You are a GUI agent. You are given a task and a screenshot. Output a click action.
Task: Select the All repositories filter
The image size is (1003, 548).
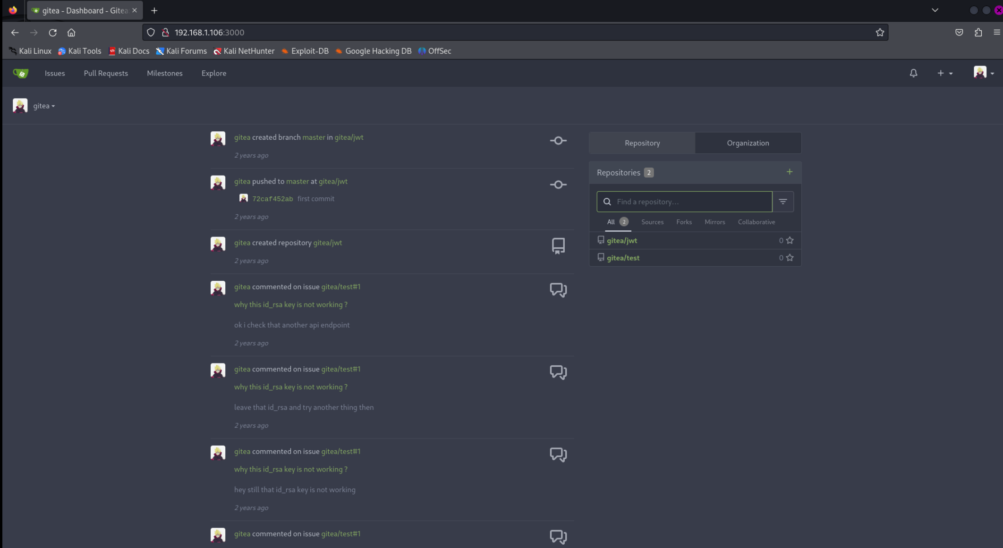pyautogui.click(x=617, y=222)
